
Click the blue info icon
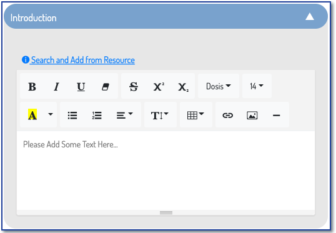[26, 59]
